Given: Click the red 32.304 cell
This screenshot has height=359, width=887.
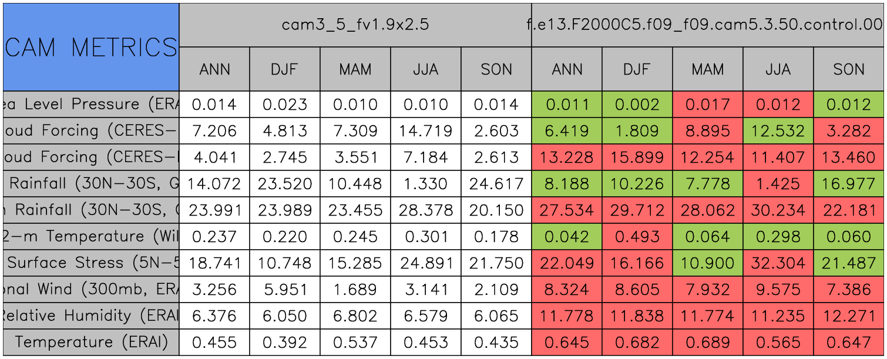Looking at the screenshot, I should [778, 263].
